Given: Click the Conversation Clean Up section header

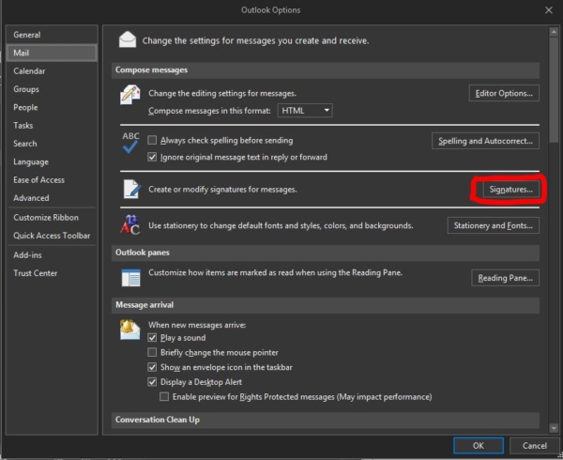Looking at the screenshot, I should click(326, 420).
